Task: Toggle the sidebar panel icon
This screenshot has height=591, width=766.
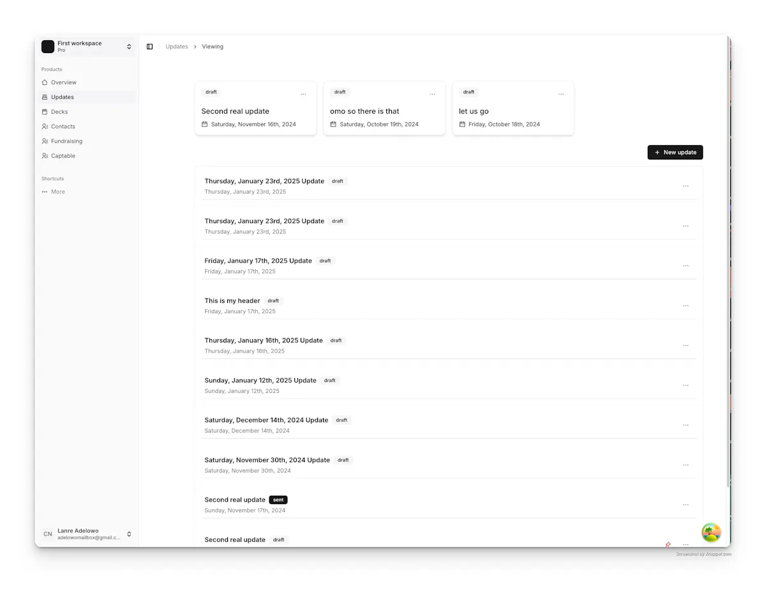Action: pos(149,47)
